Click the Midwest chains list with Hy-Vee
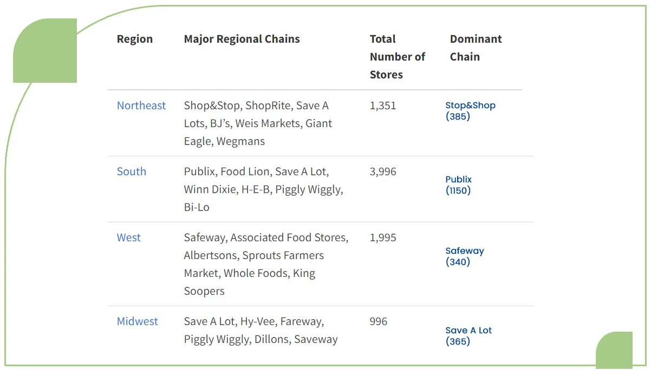 (261, 330)
